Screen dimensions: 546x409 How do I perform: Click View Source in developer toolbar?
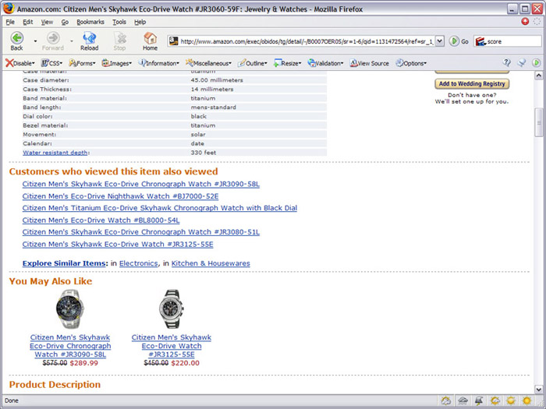pyautogui.click(x=370, y=63)
